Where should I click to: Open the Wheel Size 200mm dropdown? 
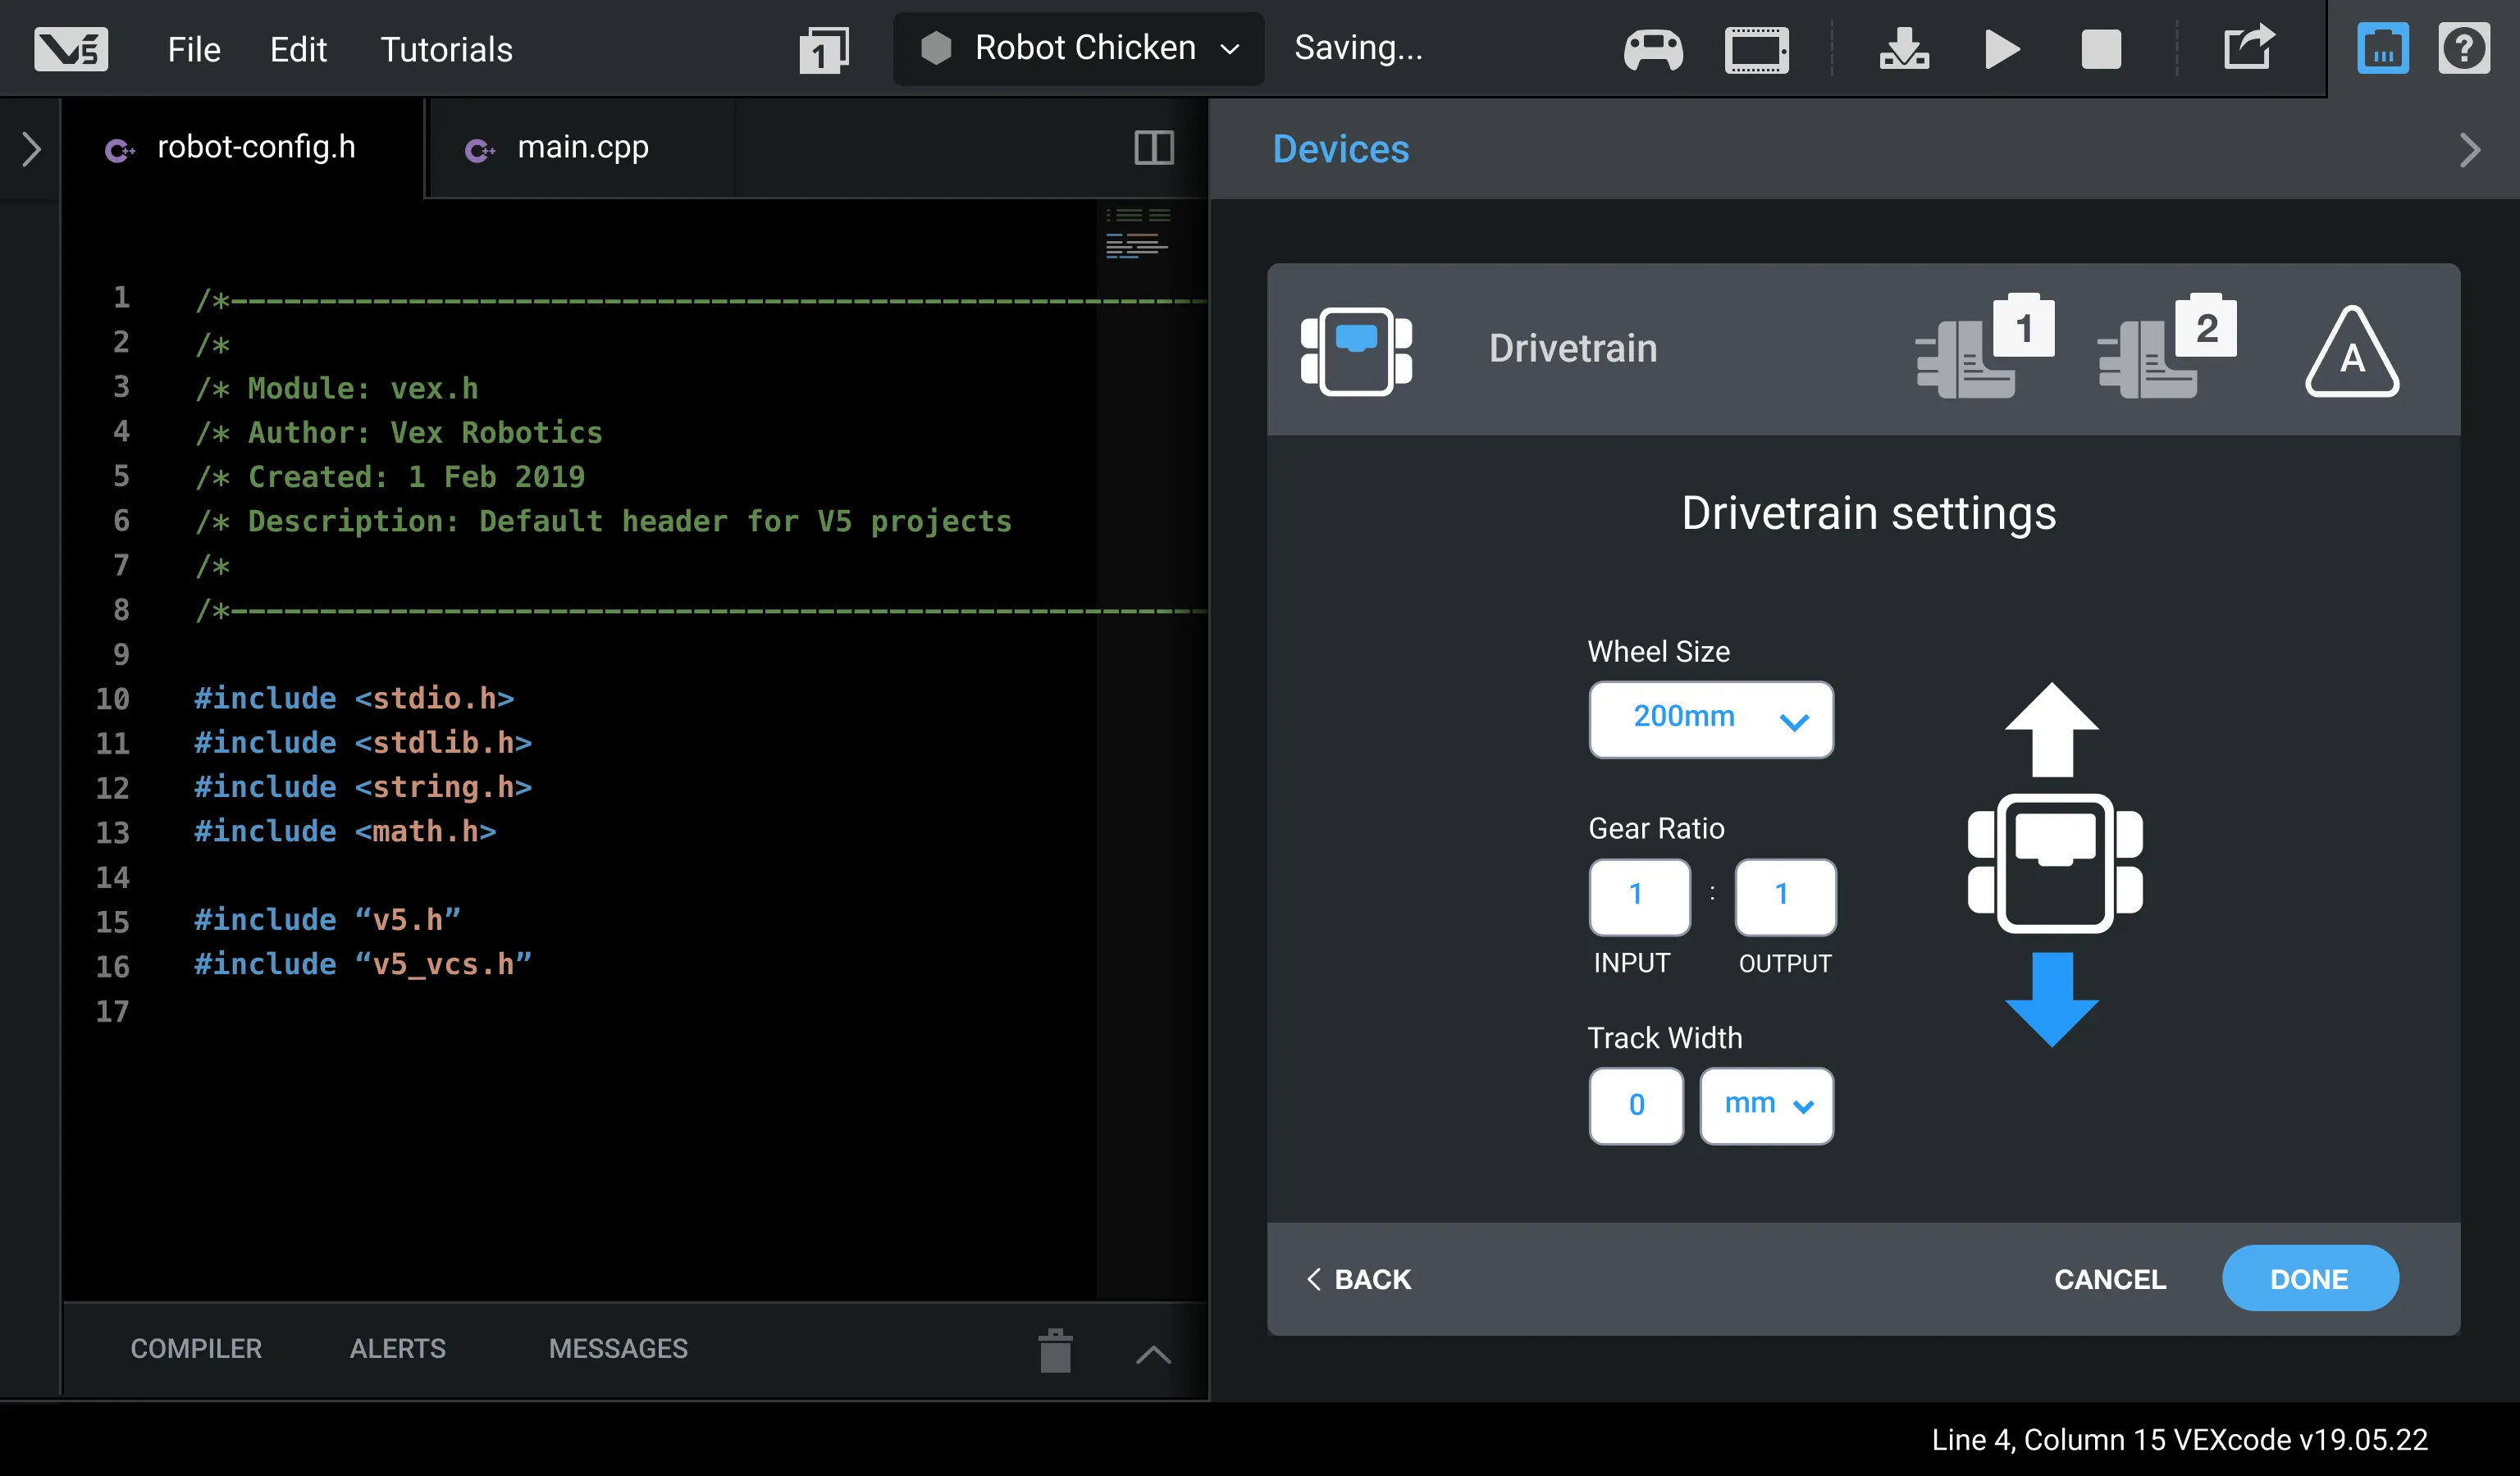click(x=1710, y=718)
